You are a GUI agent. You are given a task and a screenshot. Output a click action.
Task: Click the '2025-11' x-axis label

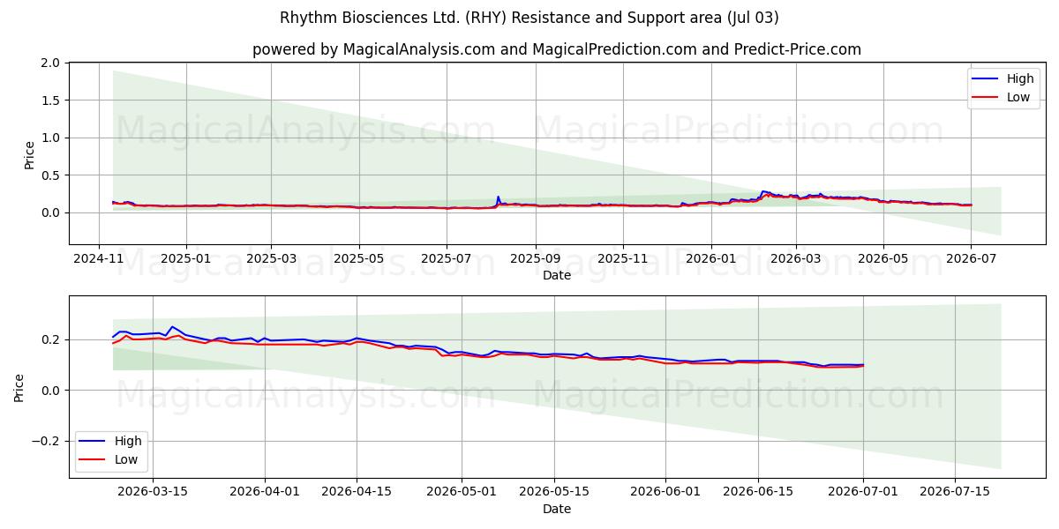(x=623, y=258)
